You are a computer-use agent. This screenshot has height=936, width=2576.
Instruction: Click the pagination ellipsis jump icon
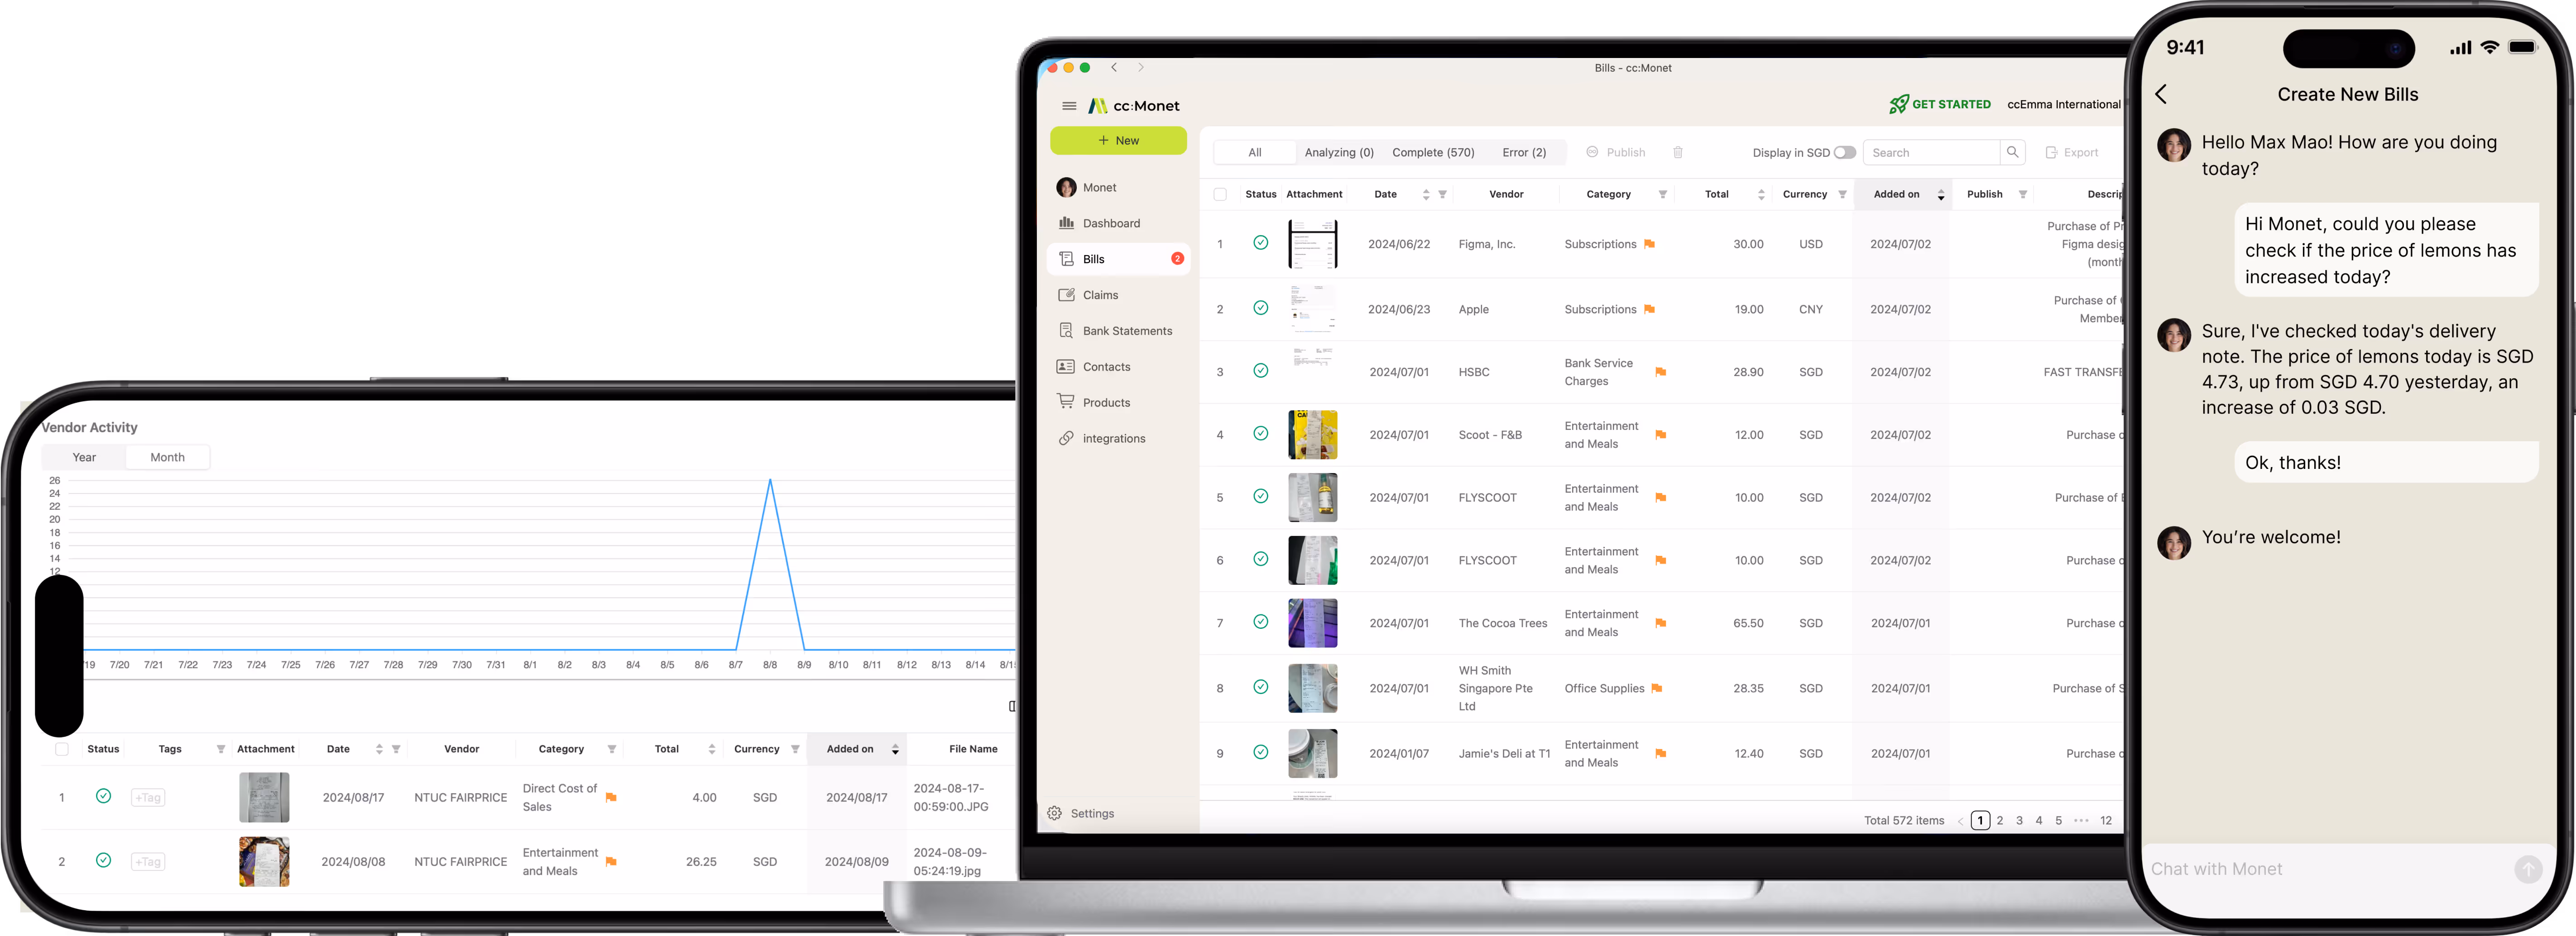2081,821
